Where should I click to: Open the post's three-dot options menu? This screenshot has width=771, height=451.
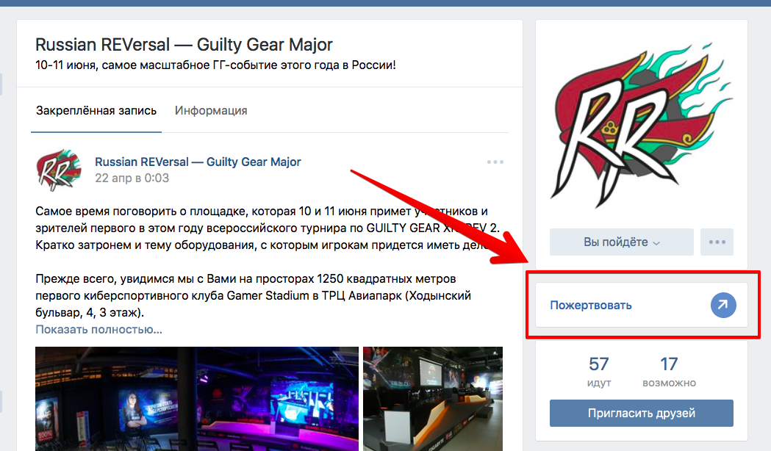[x=495, y=162]
